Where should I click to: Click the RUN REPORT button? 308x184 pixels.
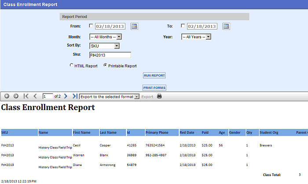point(154,75)
